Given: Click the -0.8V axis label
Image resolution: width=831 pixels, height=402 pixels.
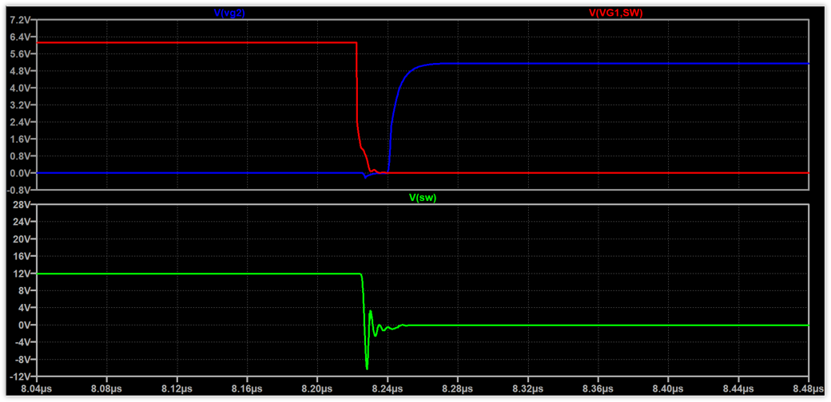Looking at the screenshot, I should click(x=20, y=190).
